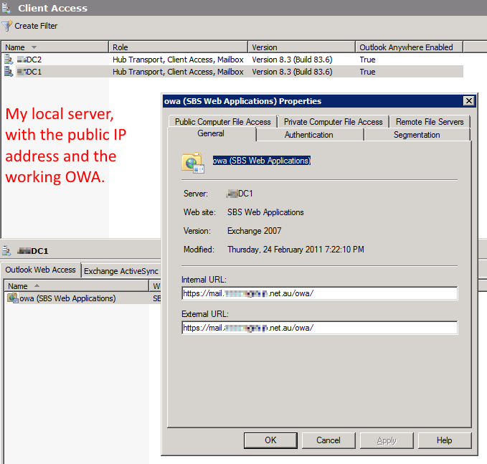This screenshot has height=464, width=487.
Task: Click the owa virtual directory icon in list
Action: click(13, 298)
